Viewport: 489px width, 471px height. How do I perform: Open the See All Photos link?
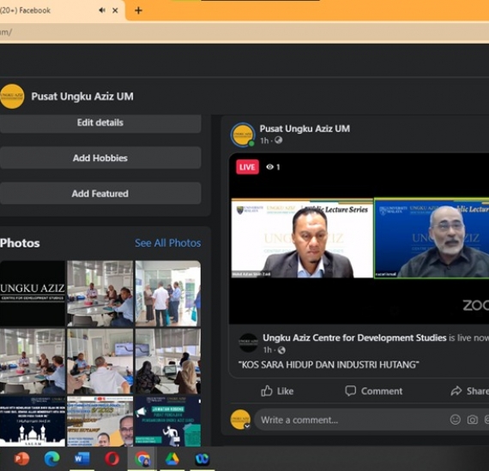[x=168, y=243]
